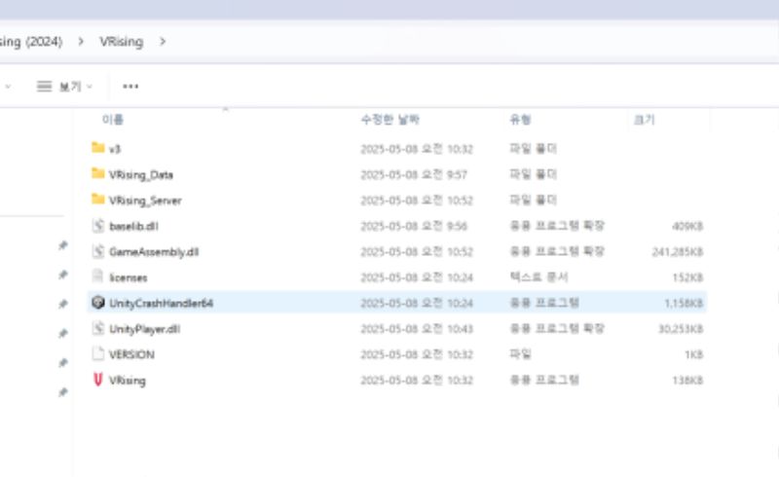Image resolution: width=779 pixels, height=477 pixels.
Task: Select the v3 folder name
Action: coord(115,149)
